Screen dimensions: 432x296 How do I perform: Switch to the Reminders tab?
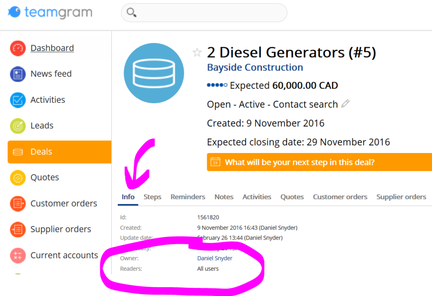click(188, 197)
